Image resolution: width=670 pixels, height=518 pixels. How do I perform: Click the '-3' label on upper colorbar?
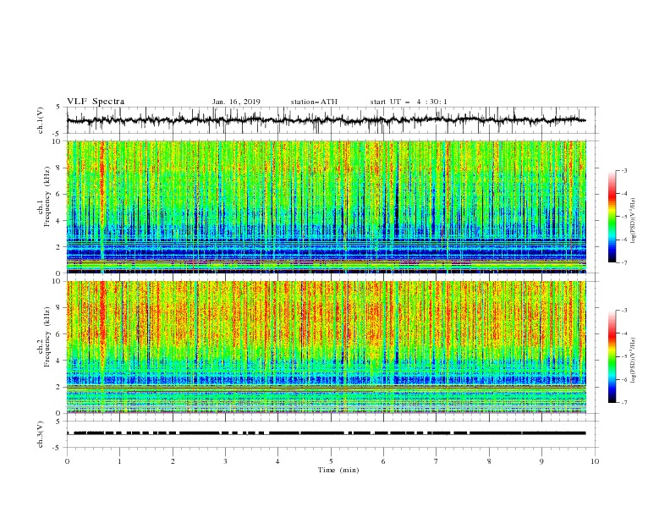(x=623, y=170)
